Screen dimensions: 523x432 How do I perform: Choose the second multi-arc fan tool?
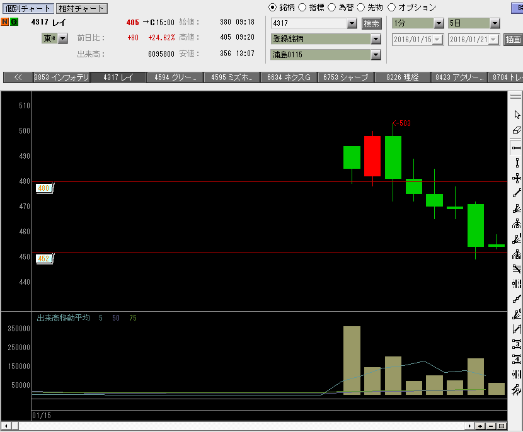click(x=517, y=254)
